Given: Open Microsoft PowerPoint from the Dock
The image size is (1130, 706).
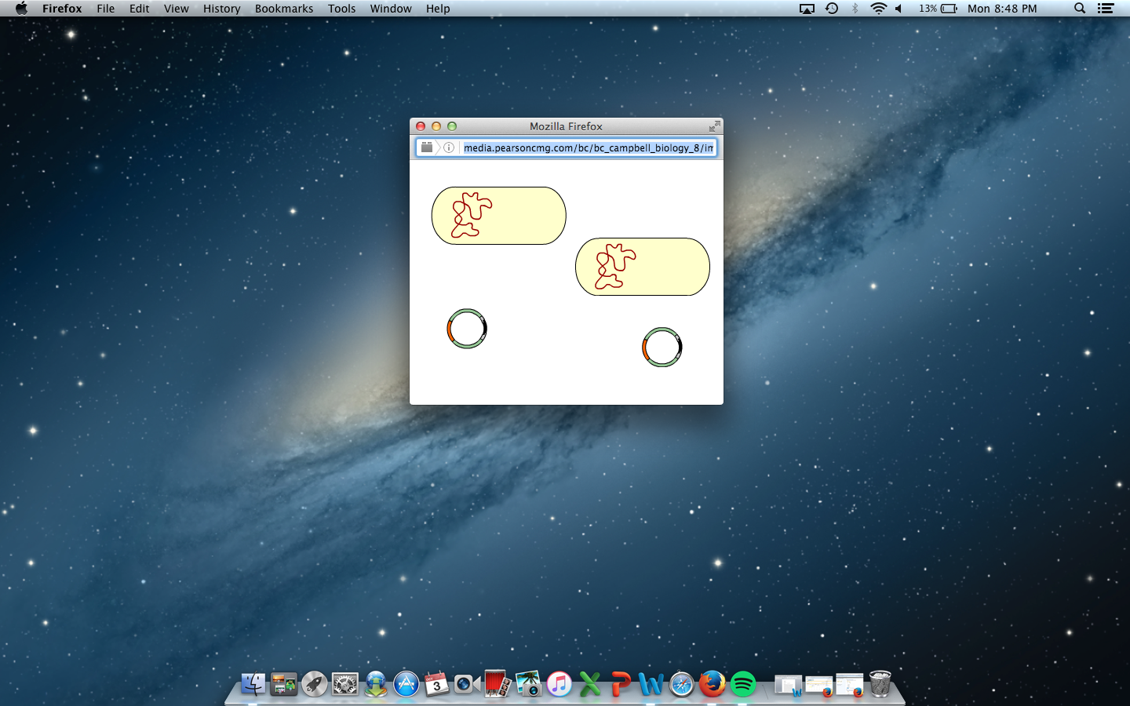Looking at the screenshot, I should coord(620,684).
